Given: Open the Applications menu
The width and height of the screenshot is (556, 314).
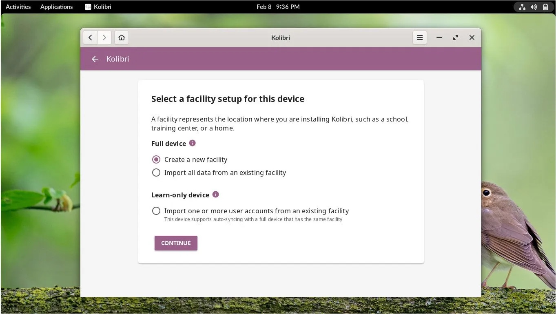Looking at the screenshot, I should pyautogui.click(x=56, y=7).
